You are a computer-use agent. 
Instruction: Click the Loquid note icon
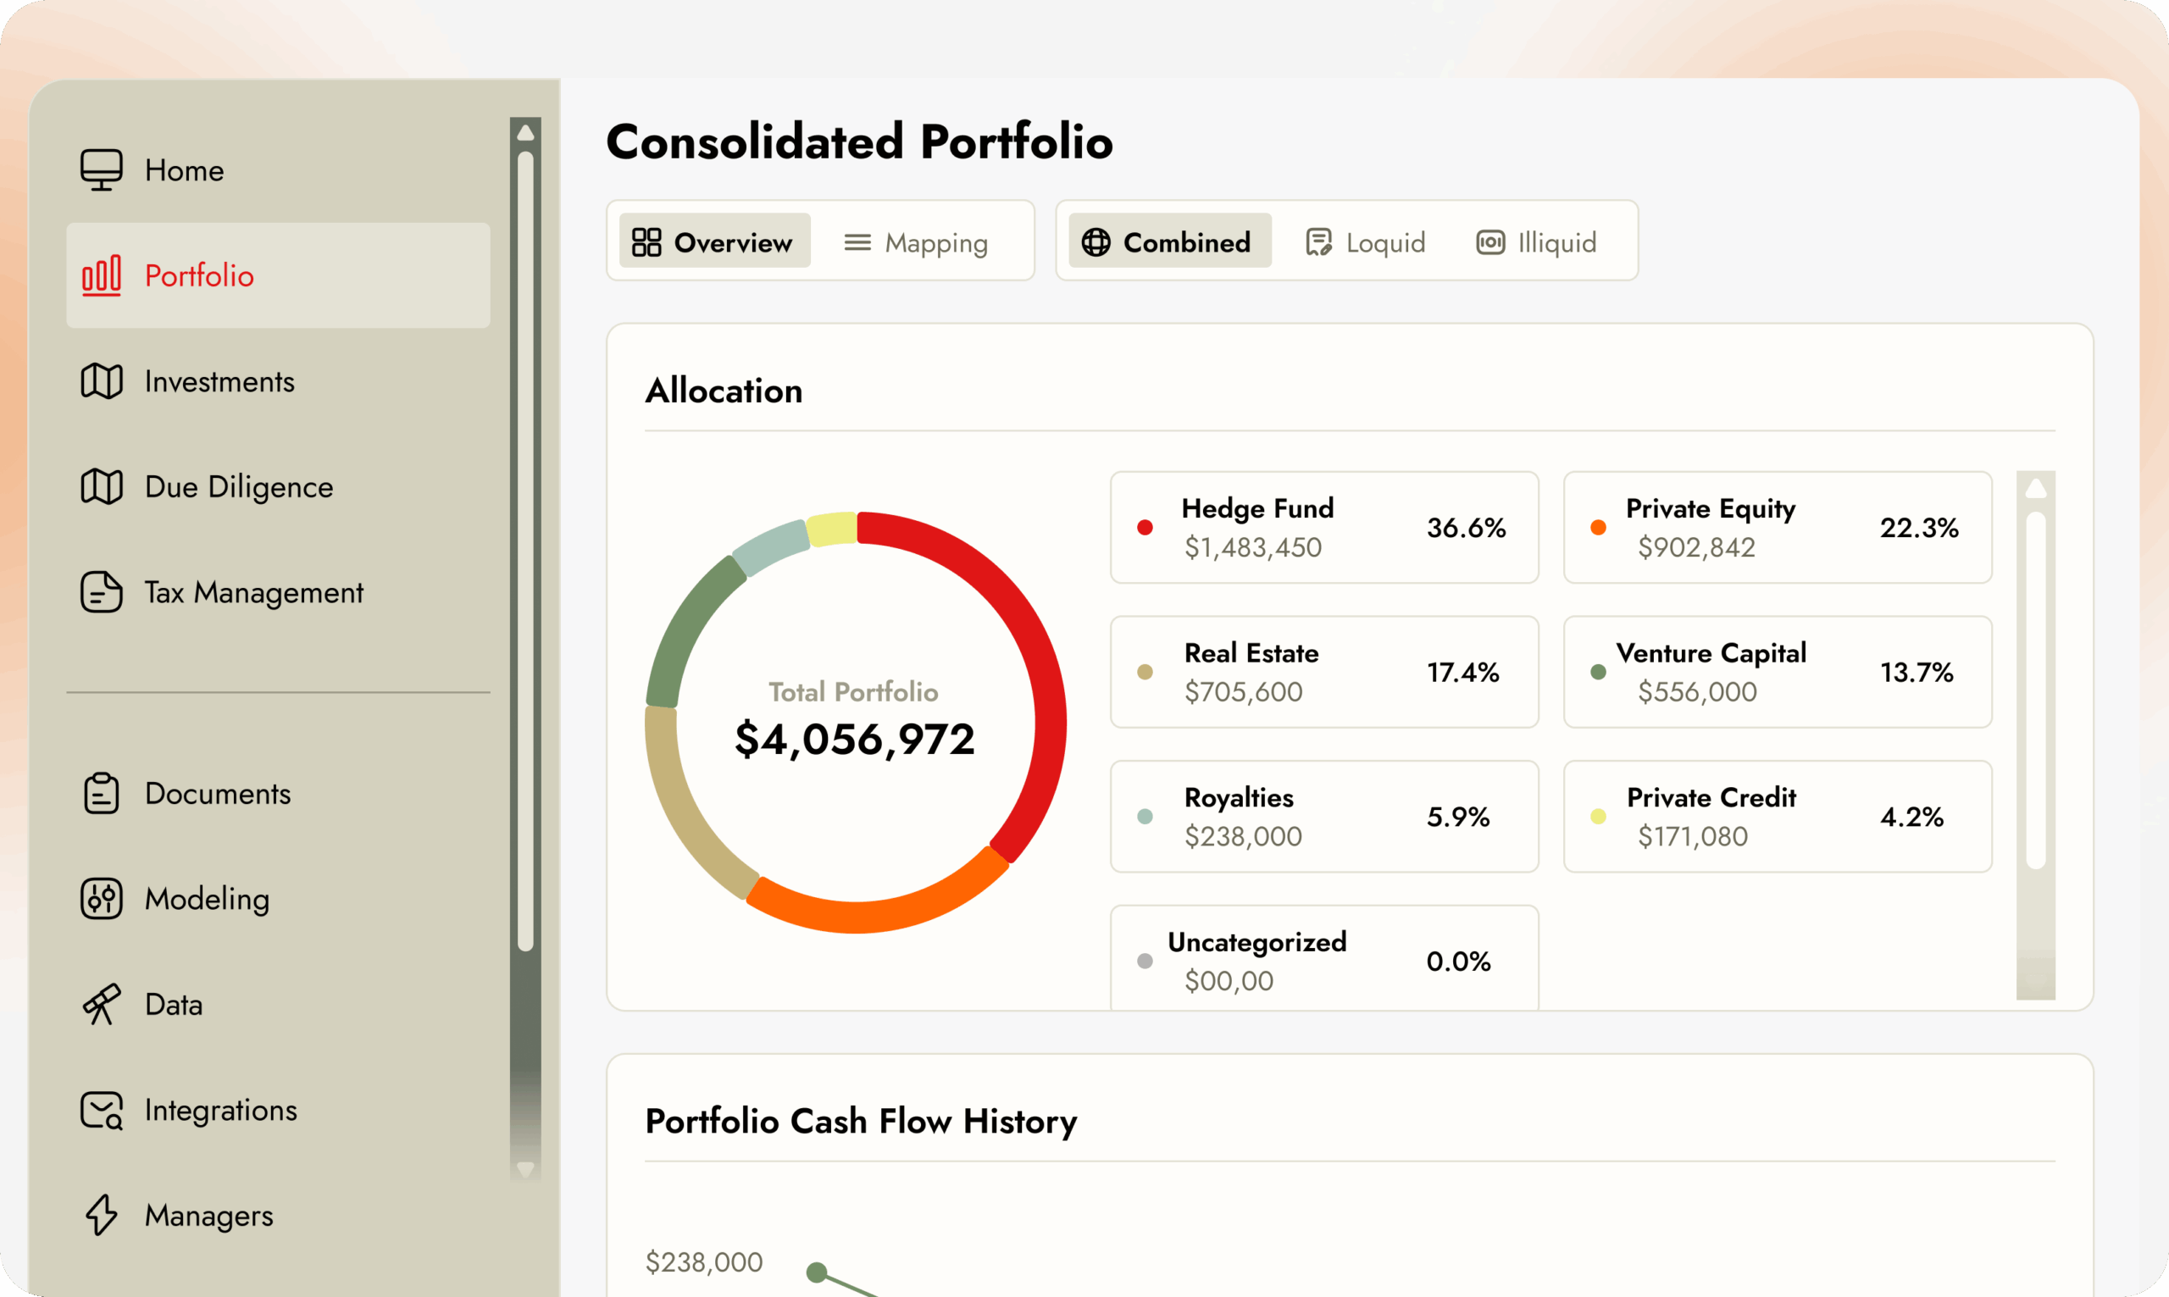1318,242
